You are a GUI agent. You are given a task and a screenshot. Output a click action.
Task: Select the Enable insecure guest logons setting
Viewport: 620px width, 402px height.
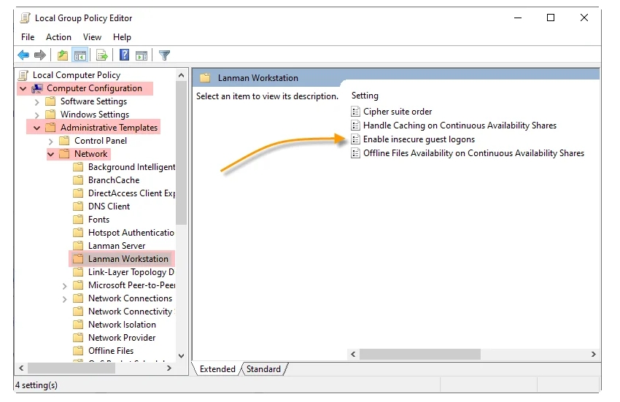[x=419, y=139]
